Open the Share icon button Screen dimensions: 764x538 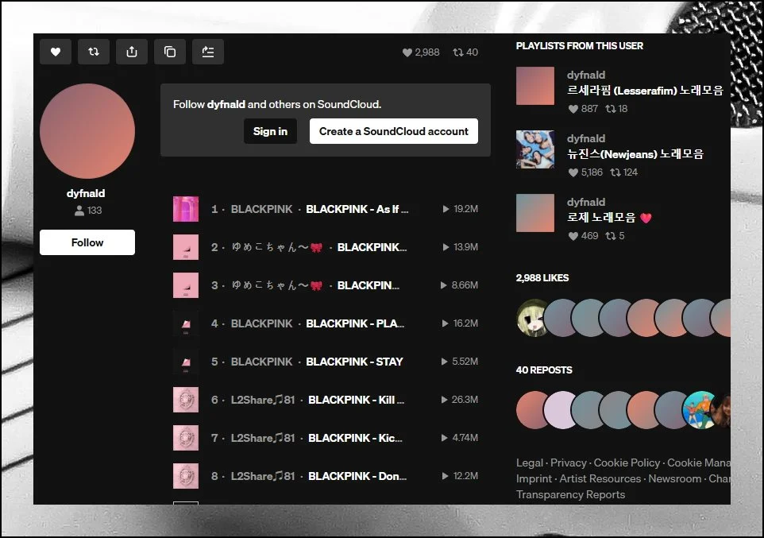[x=132, y=52]
